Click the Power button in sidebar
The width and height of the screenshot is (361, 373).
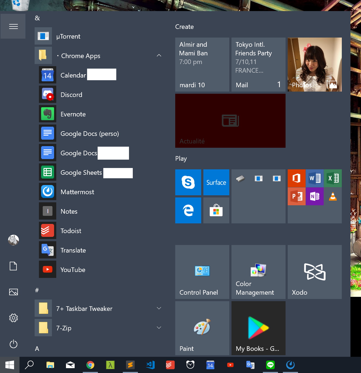click(x=13, y=344)
